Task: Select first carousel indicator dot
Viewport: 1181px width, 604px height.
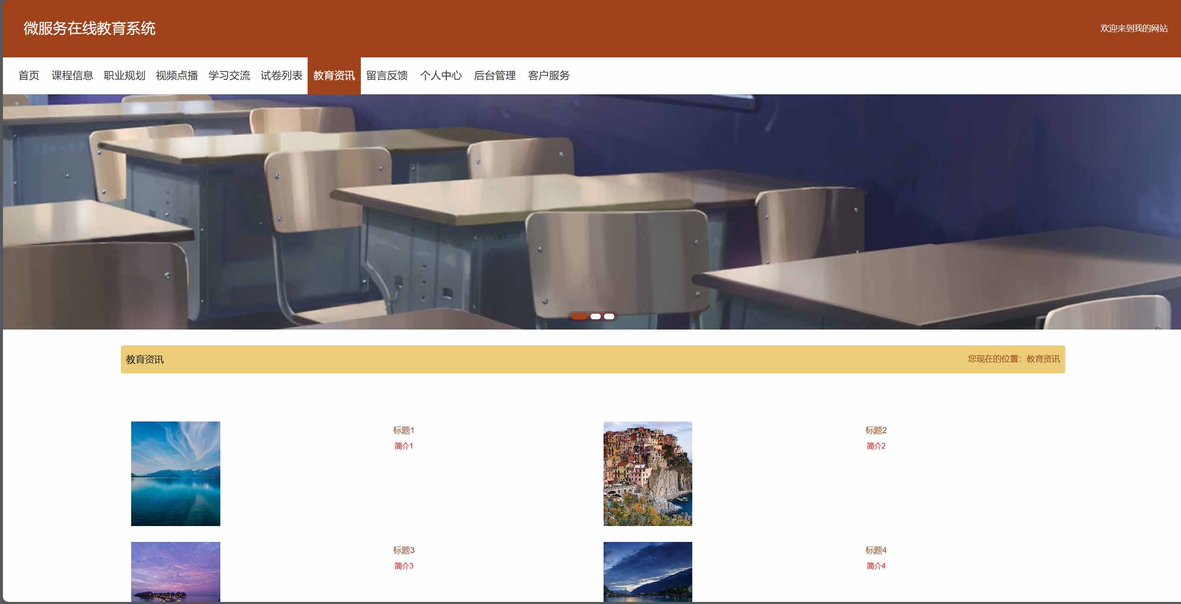Action: (579, 316)
